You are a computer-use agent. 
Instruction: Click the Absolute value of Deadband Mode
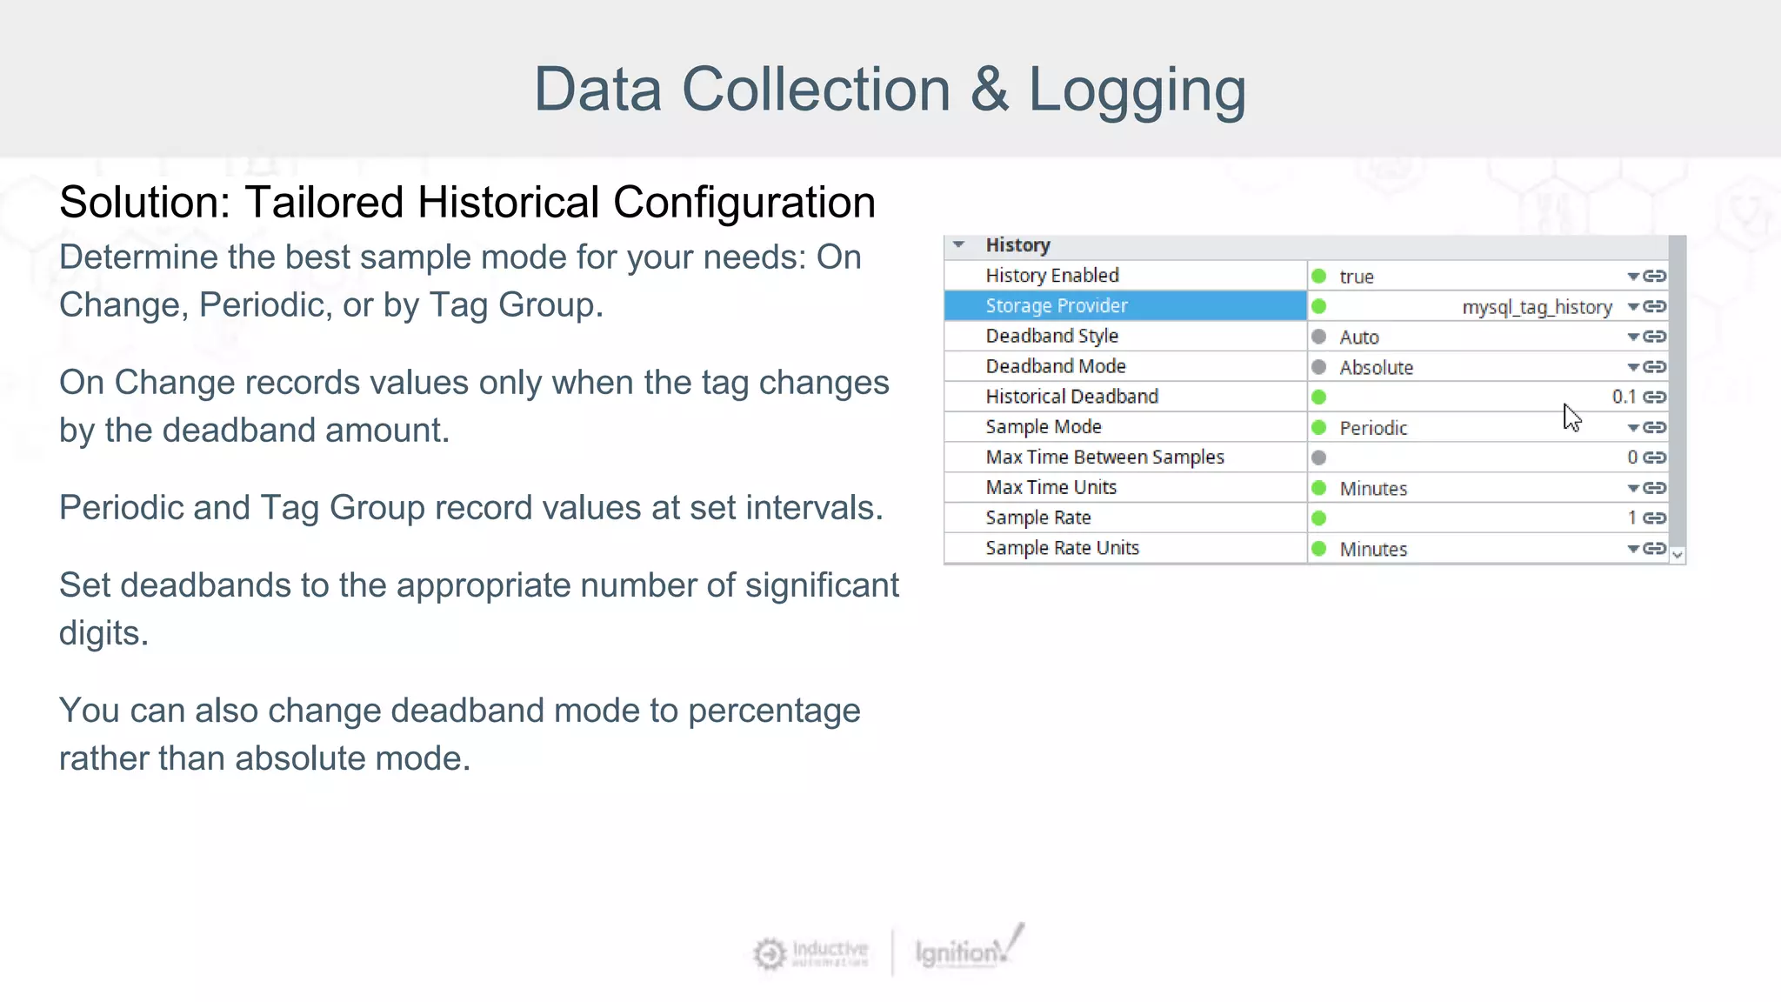point(1377,367)
